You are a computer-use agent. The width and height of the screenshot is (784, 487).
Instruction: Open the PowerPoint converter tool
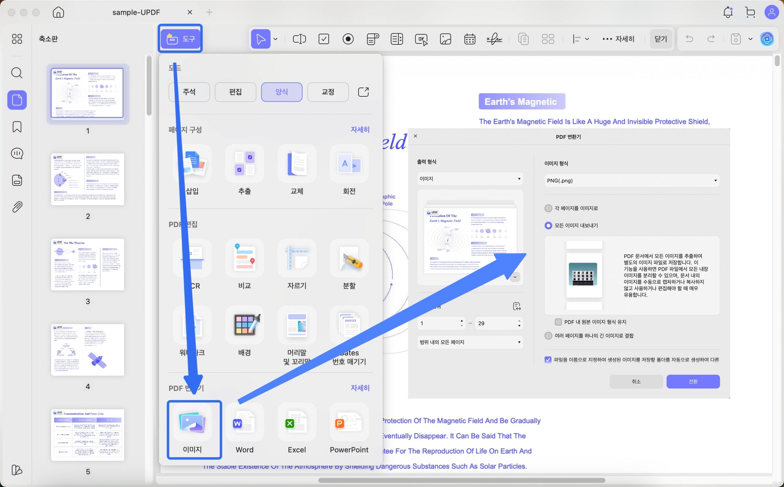coord(349,422)
